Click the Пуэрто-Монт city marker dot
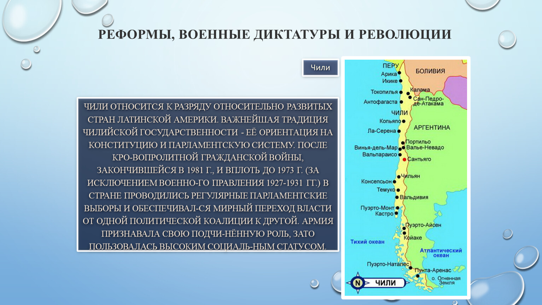 point(397,208)
